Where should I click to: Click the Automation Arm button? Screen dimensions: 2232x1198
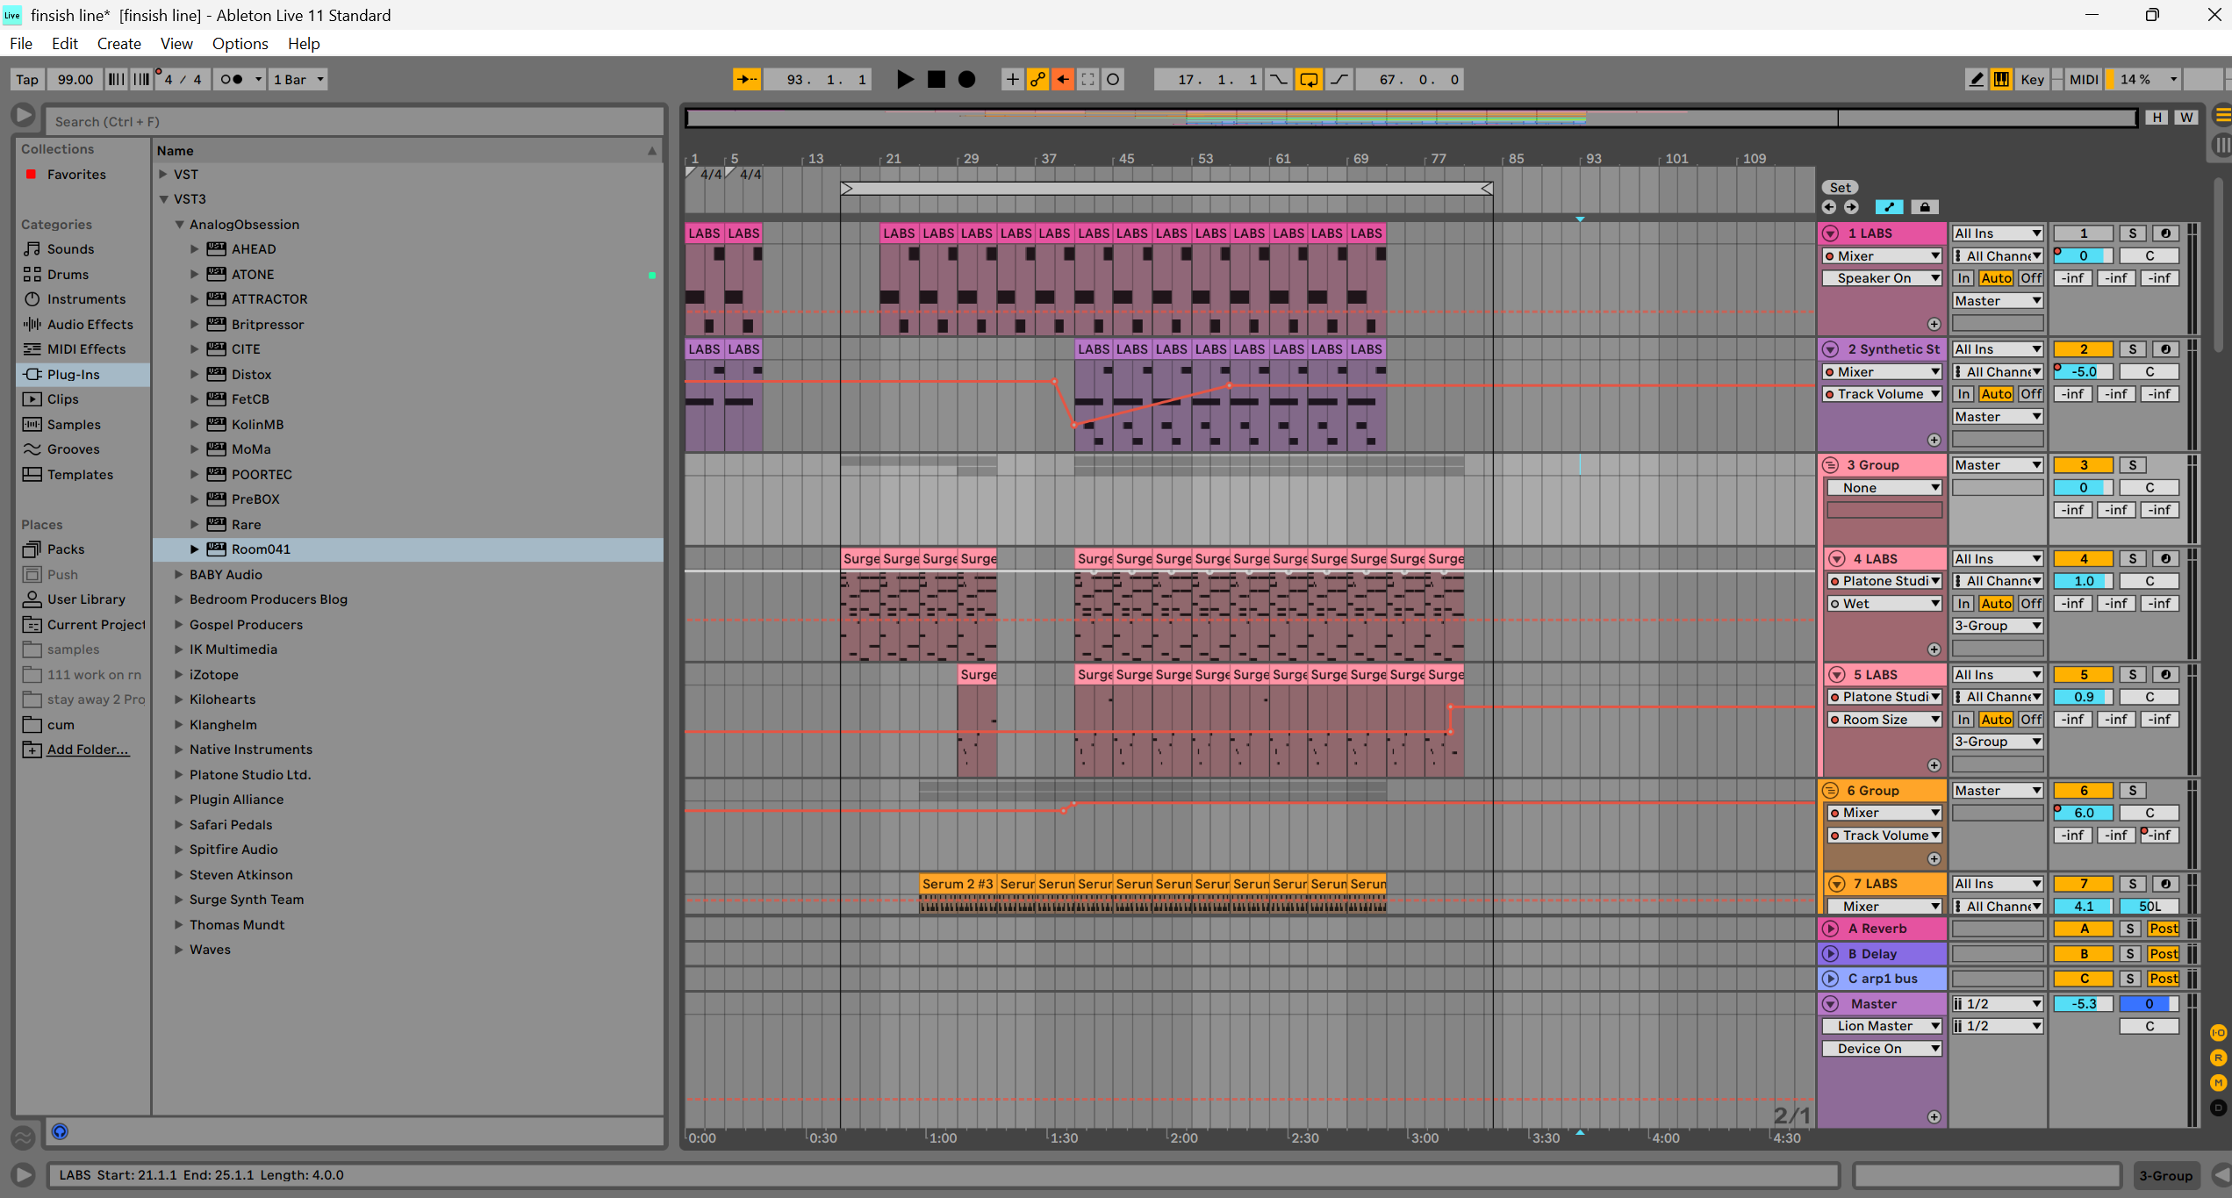1037,80
